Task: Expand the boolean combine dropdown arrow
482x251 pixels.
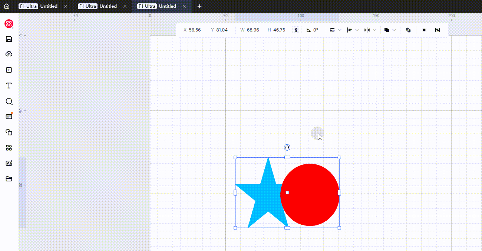Action: [394, 30]
